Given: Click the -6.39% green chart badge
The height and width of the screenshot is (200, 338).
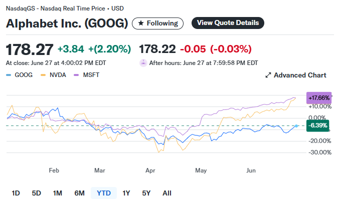Looking at the screenshot, I should point(318,125).
